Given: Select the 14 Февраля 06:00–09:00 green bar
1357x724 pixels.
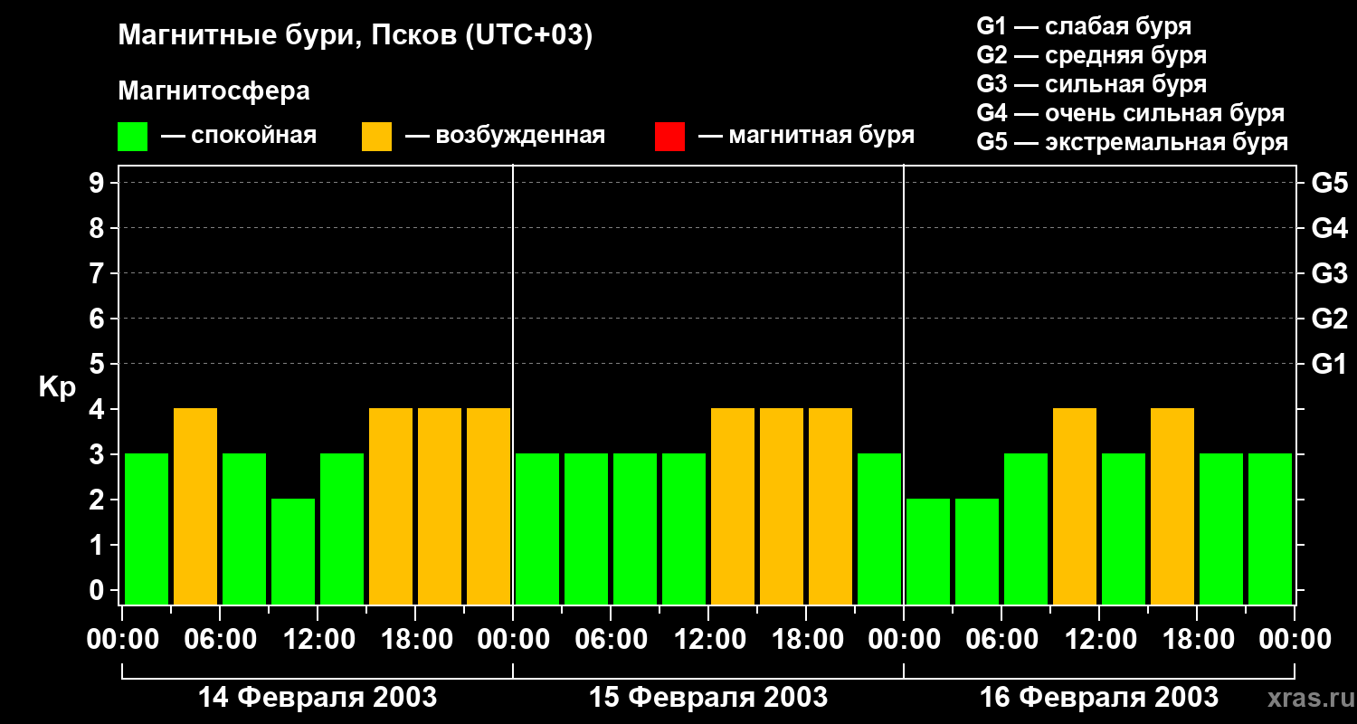Looking at the screenshot, I should (244, 529).
